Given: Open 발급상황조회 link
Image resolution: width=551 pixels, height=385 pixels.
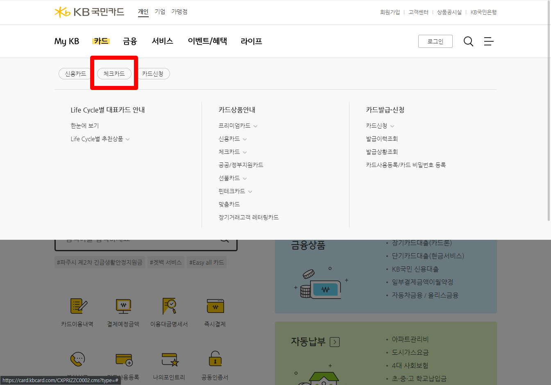Looking at the screenshot, I should tap(382, 152).
